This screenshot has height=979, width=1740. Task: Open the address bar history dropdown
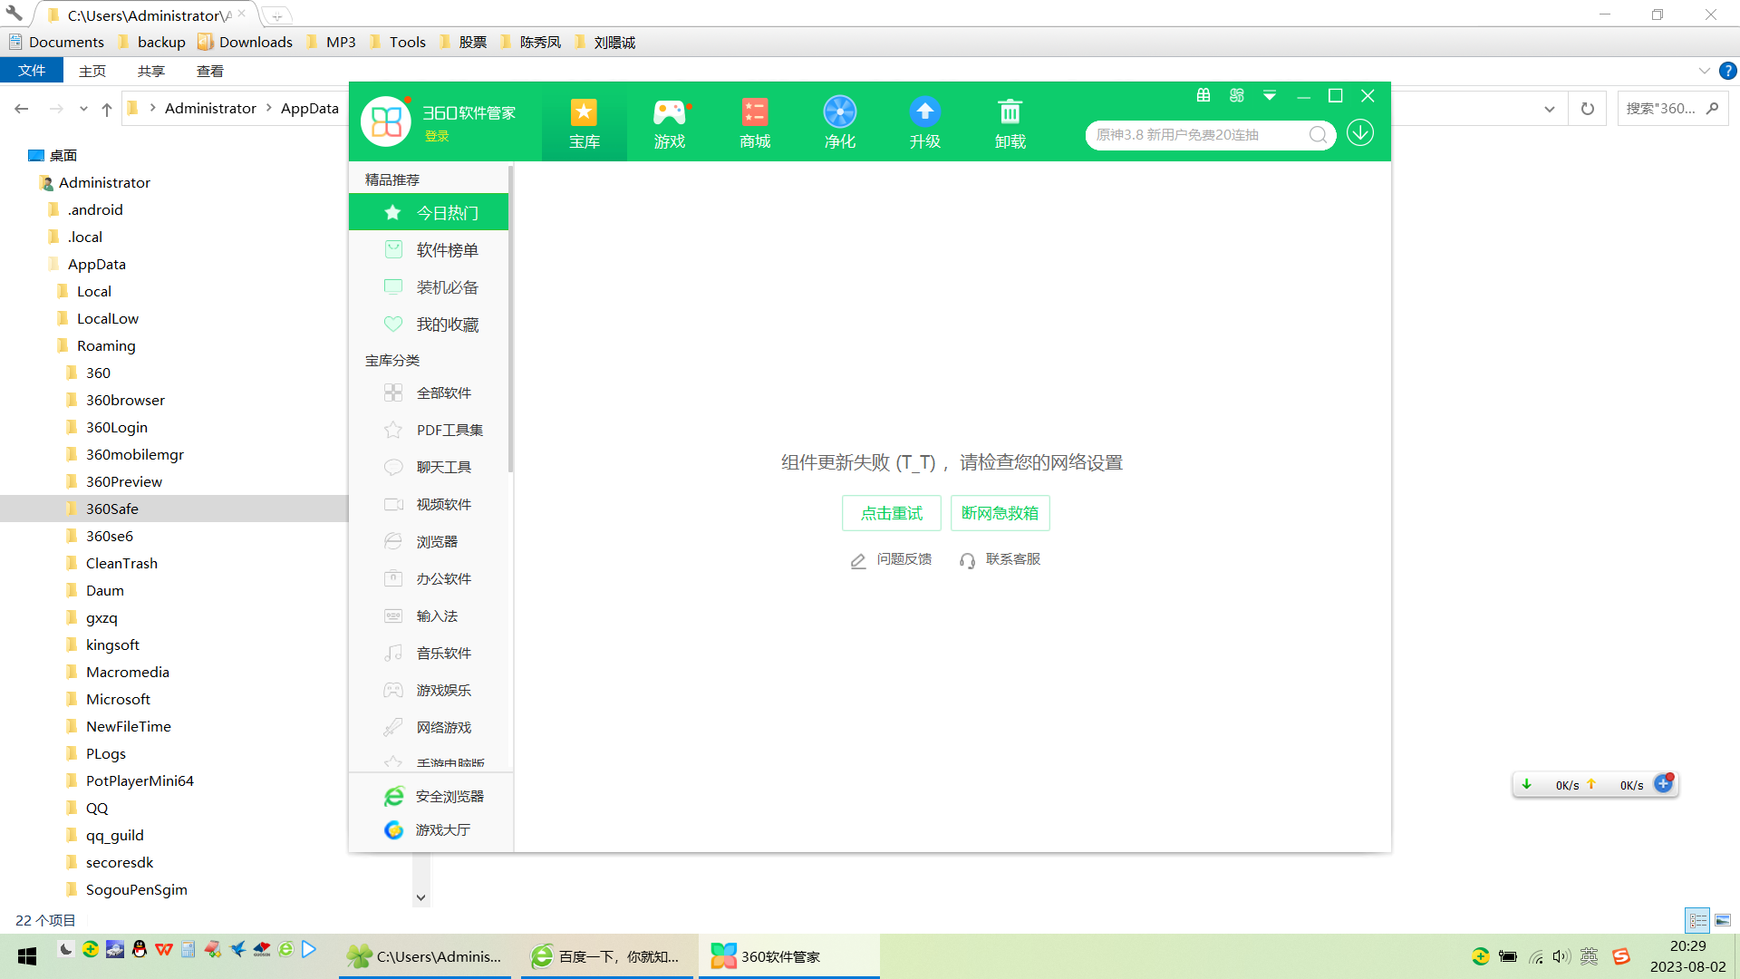click(1550, 109)
